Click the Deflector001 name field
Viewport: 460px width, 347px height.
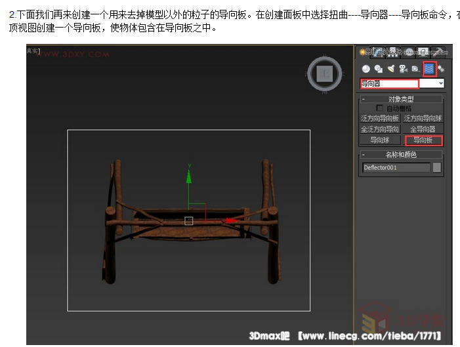396,167
